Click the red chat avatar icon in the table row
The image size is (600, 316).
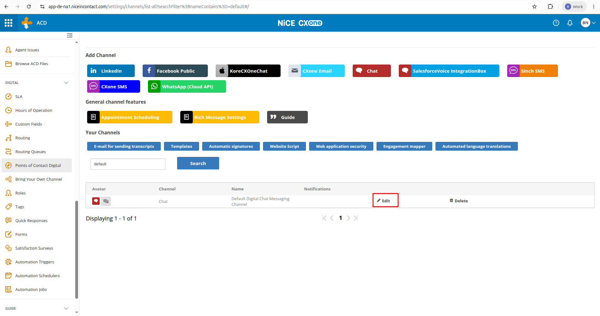(96, 201)
